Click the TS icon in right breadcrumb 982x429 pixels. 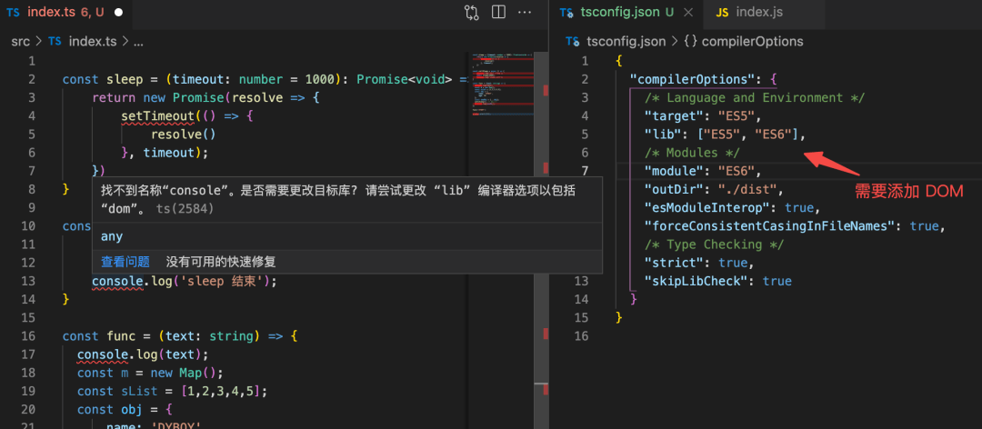point(573,42)
